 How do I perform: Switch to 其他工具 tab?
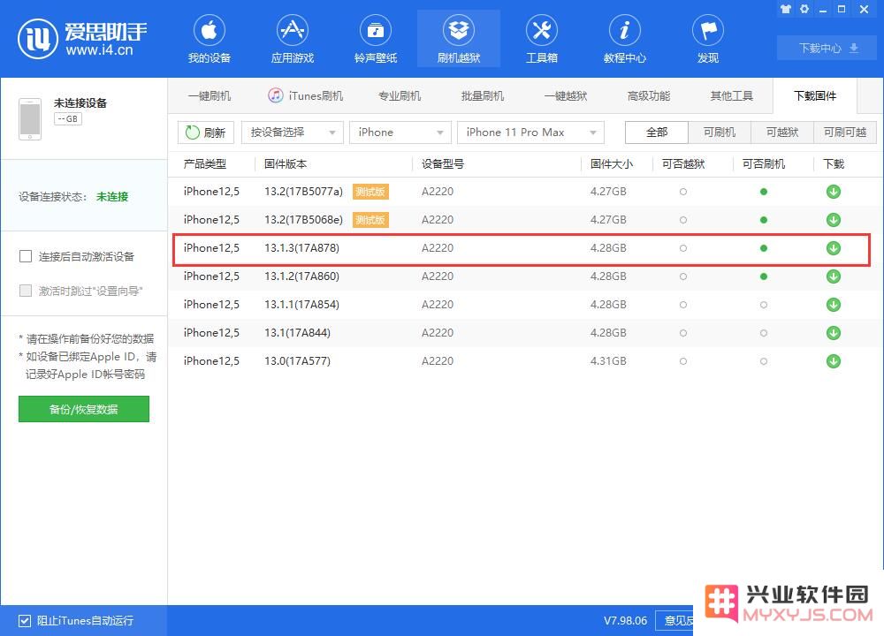pos(732,95)
